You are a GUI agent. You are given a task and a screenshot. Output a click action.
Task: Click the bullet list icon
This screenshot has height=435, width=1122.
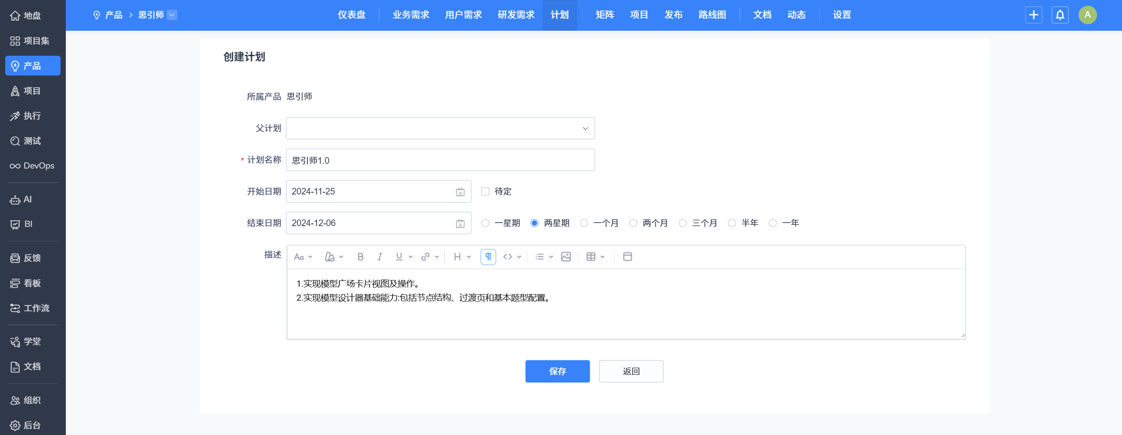pyautogui.click(x=540, y=257)
